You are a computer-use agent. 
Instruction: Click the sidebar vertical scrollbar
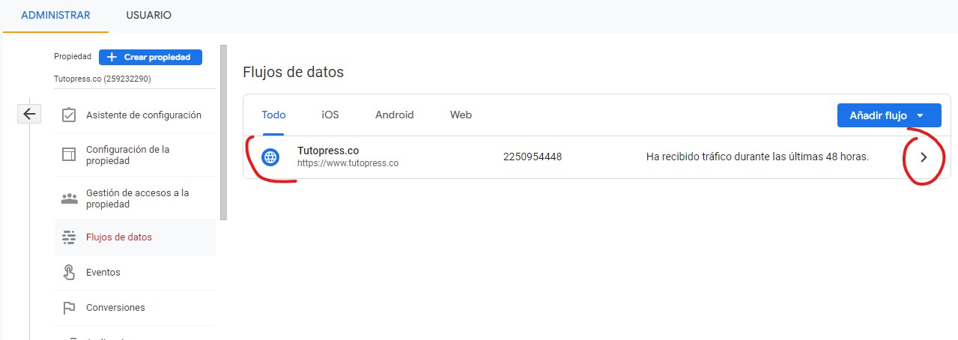point(223,133)
